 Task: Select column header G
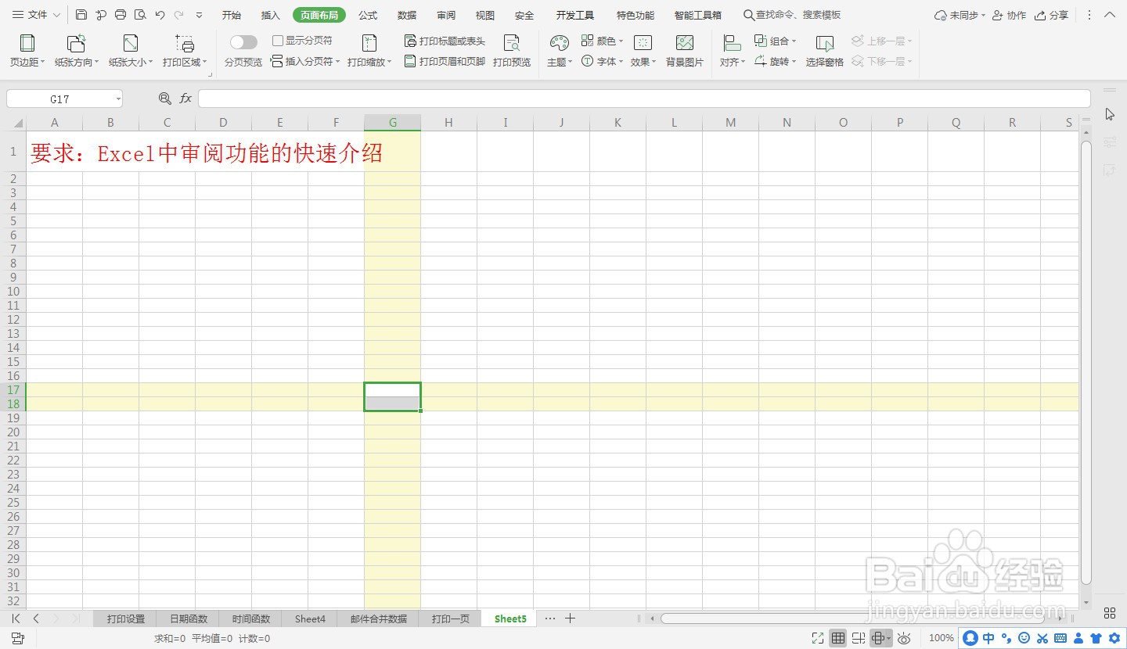(393, 122)
